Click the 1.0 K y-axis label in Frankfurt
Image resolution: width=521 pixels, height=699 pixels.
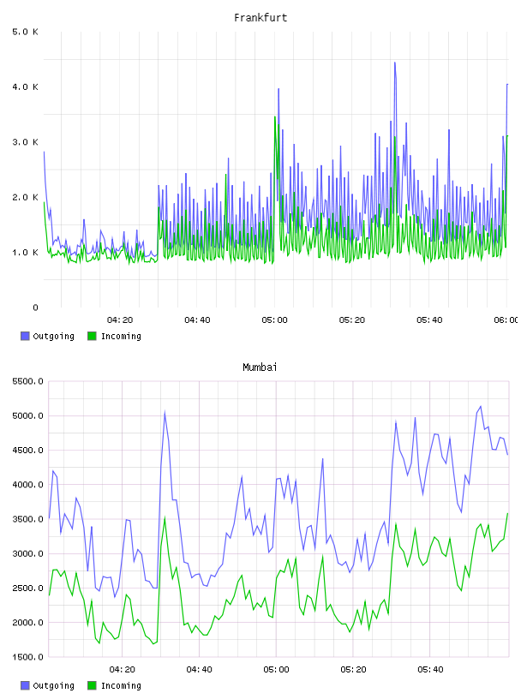[25, 253]
